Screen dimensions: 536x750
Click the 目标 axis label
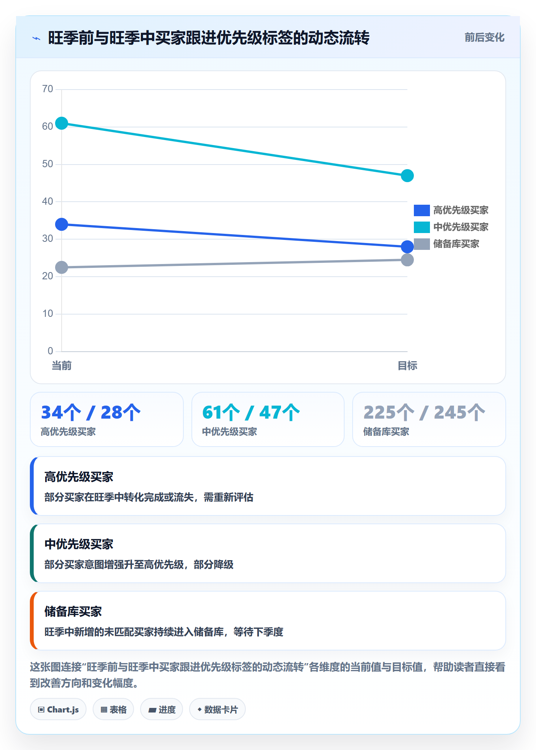407,366
